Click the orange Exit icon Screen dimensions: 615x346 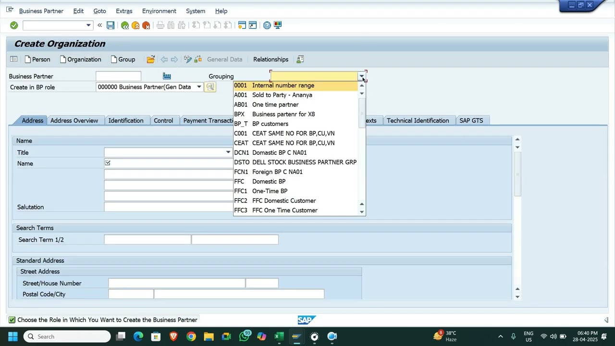135,25
